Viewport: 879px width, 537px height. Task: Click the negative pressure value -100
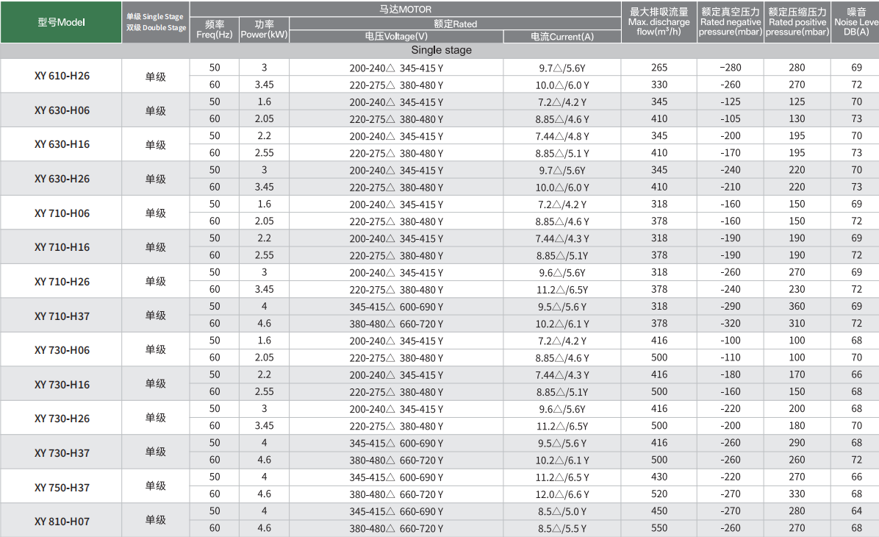coord(731,341)
